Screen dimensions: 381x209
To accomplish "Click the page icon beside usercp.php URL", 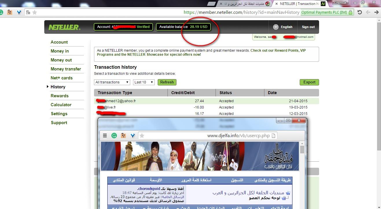I will (x=274, y=135).
